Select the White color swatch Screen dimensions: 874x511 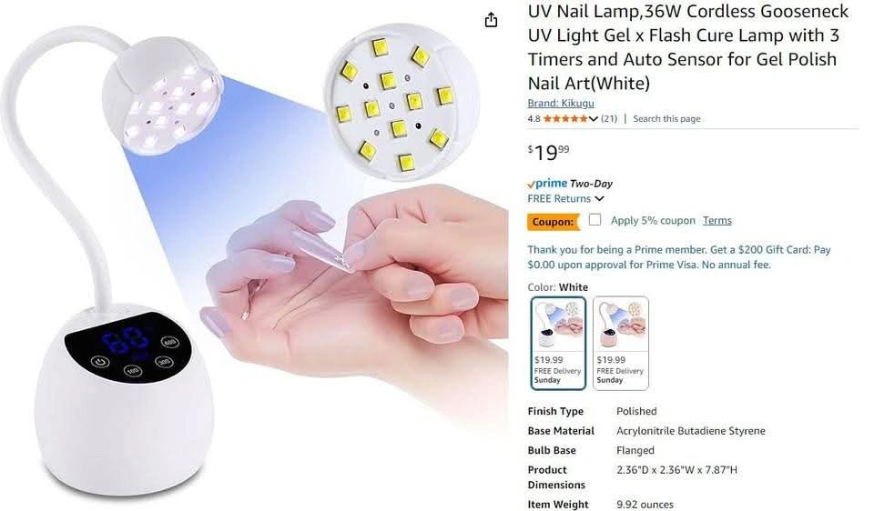[x=558, y=343]
